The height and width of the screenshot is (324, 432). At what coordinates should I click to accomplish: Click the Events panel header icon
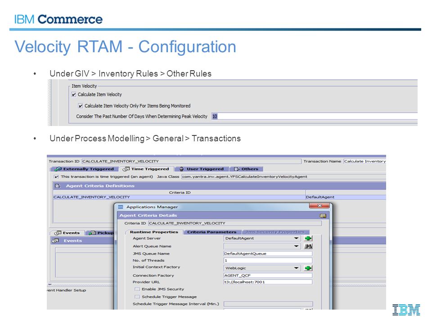coord(56,241)
